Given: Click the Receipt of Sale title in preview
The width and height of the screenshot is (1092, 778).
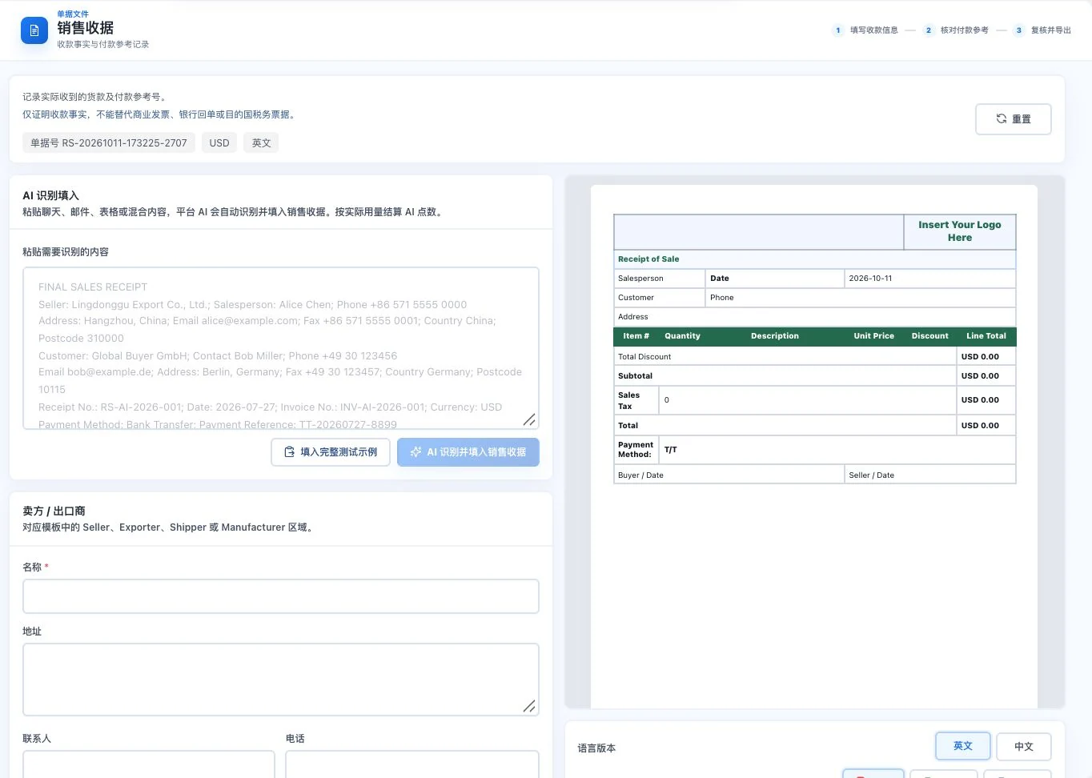Looking at the screenshot, I should [x=648, y=259].
